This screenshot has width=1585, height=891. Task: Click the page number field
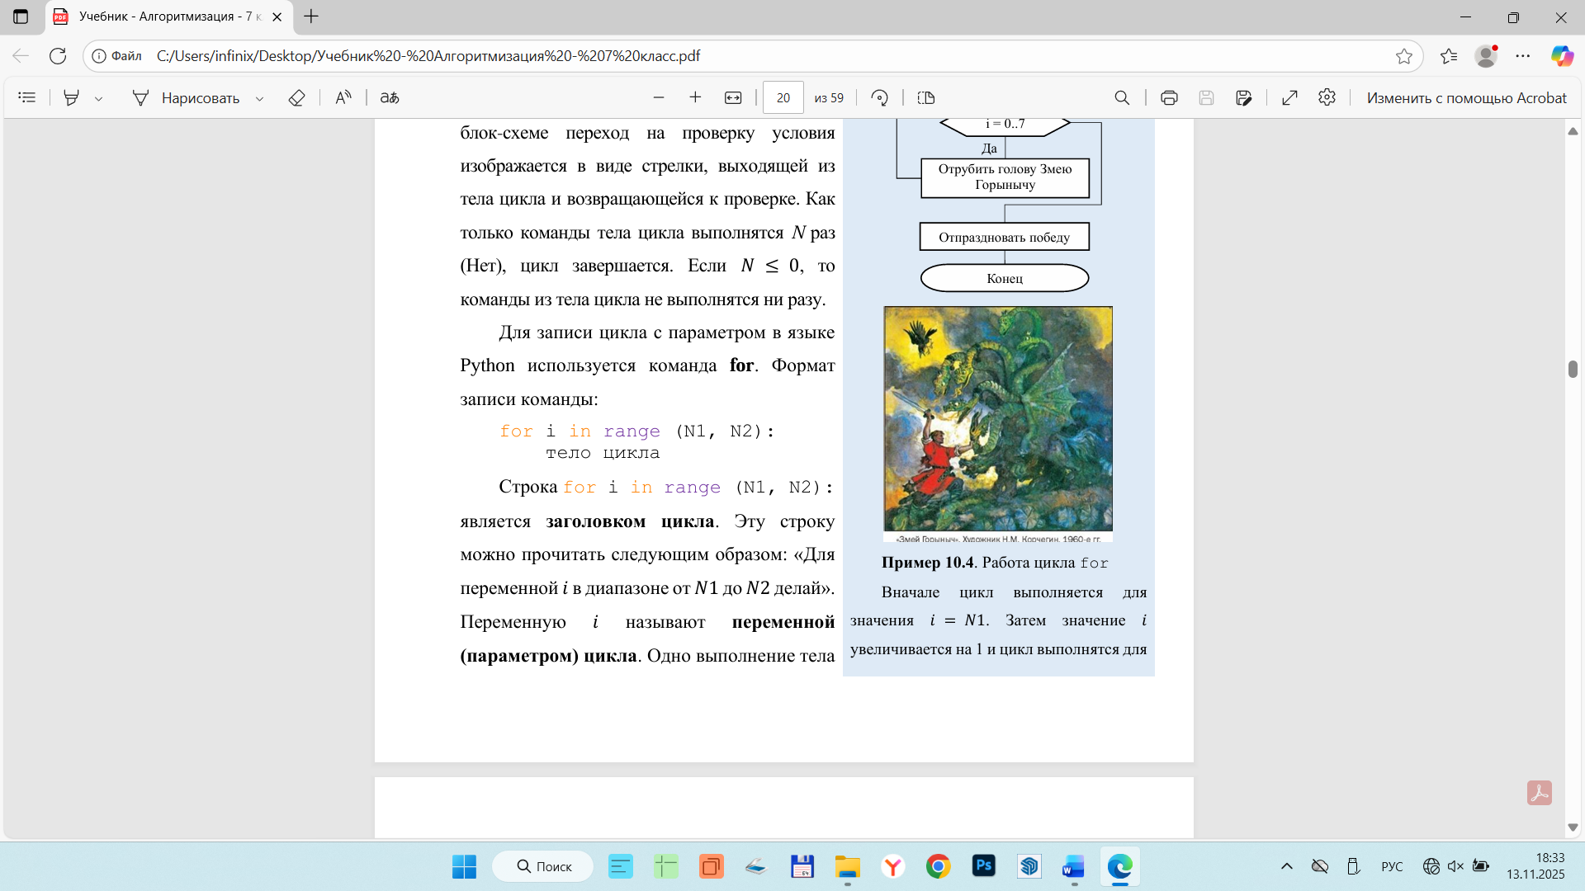coord(783,97)
